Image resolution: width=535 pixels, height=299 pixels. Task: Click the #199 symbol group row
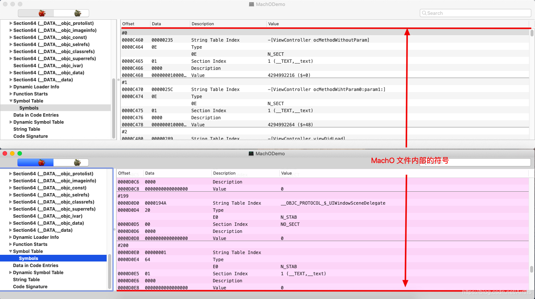click(322, 196)
